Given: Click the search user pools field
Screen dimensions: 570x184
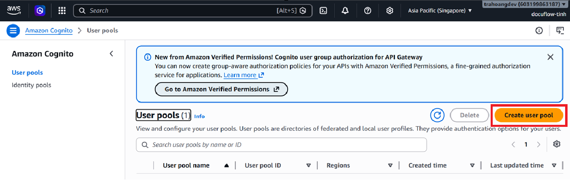Looking at the screenshot, I should coord(281,145).
